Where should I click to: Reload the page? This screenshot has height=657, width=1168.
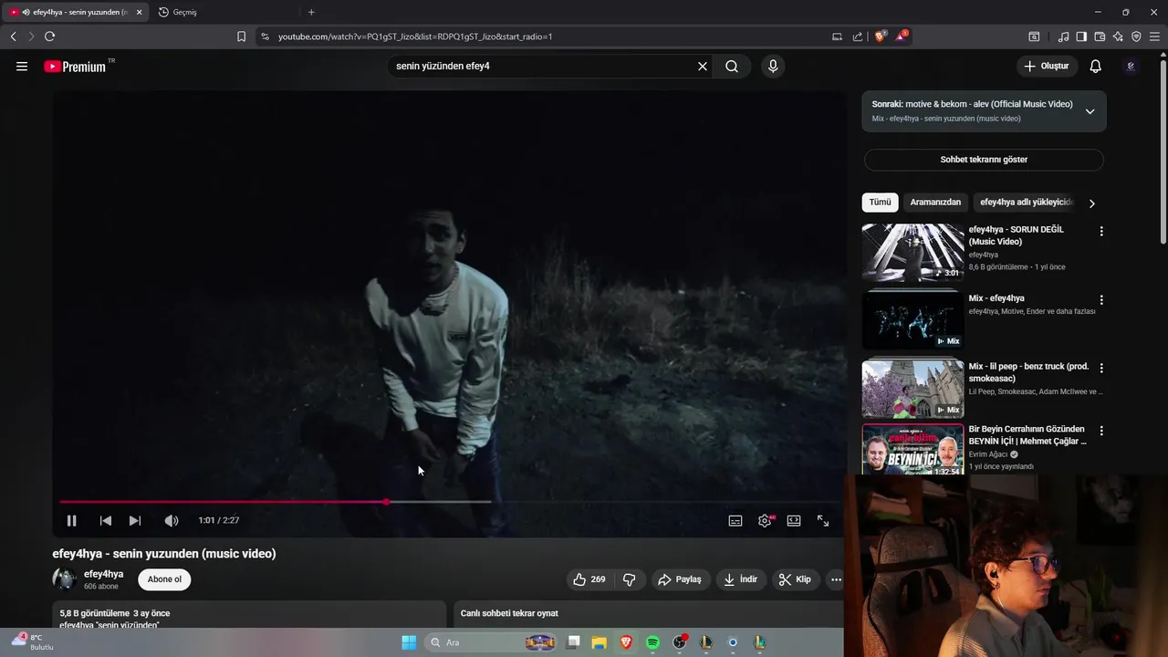(49, 36)
